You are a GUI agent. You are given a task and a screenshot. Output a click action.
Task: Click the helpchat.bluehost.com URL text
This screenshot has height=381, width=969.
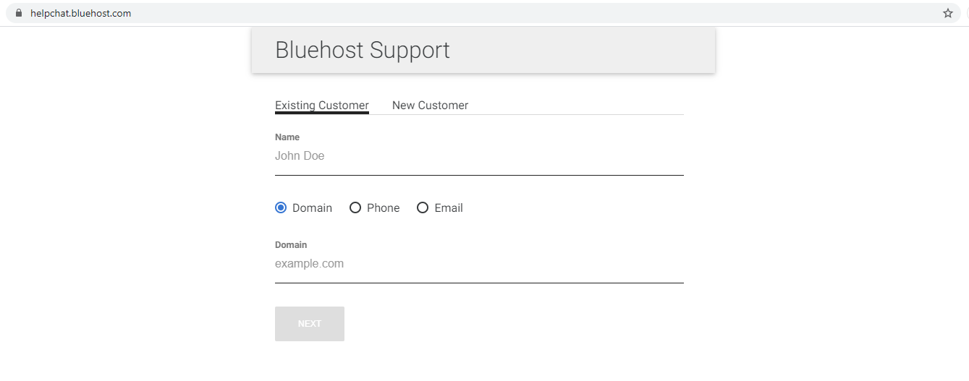pyautogui.click(x=81, y=13)
